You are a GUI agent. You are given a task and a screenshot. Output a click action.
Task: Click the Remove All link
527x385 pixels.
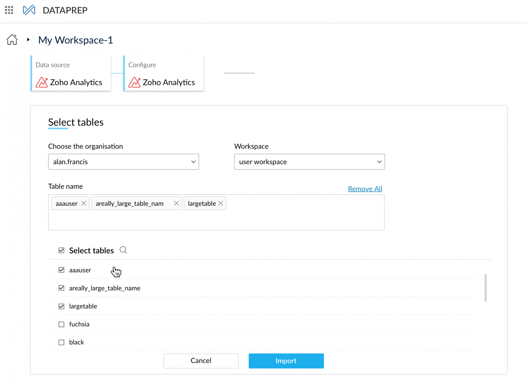[x=365, y=189]
